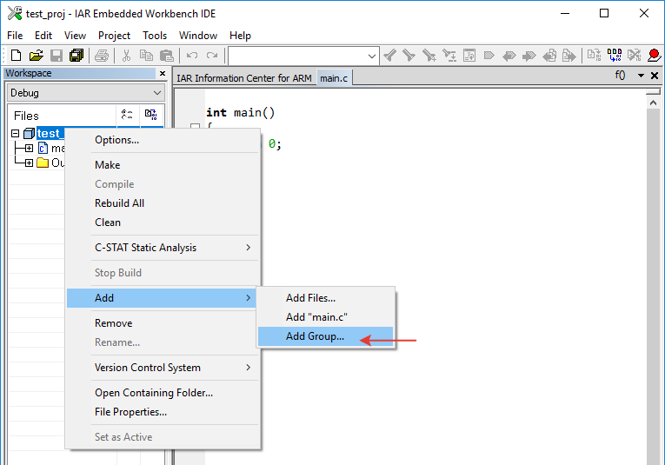Screen dimensions: 665x465
Task: Click the Redo arrow icon
Action: click(x=212, y=56)
